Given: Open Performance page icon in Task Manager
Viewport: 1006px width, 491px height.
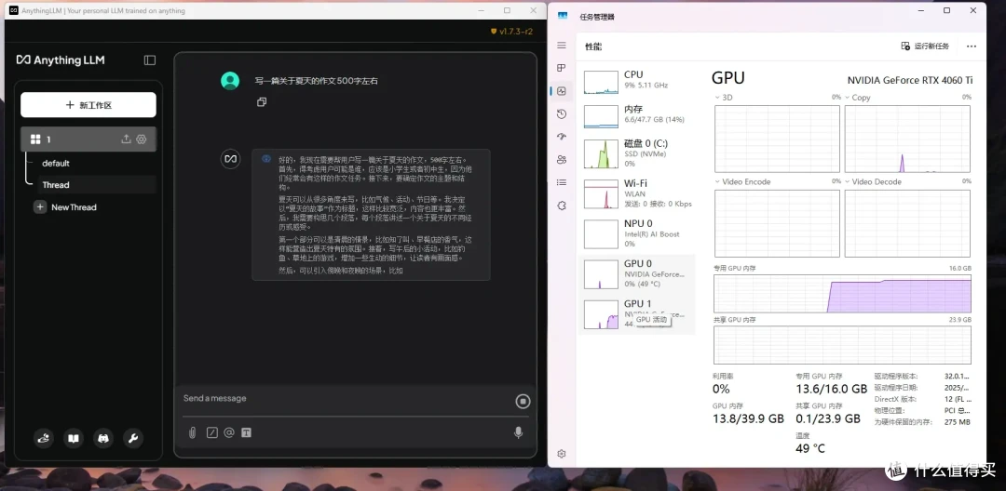Looking at the screenshot, I should click(562, 91).
